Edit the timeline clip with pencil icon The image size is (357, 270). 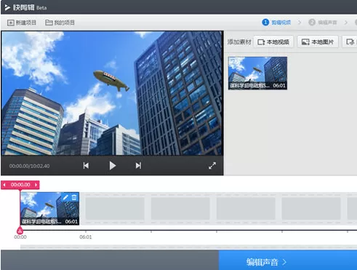point(65,197)
